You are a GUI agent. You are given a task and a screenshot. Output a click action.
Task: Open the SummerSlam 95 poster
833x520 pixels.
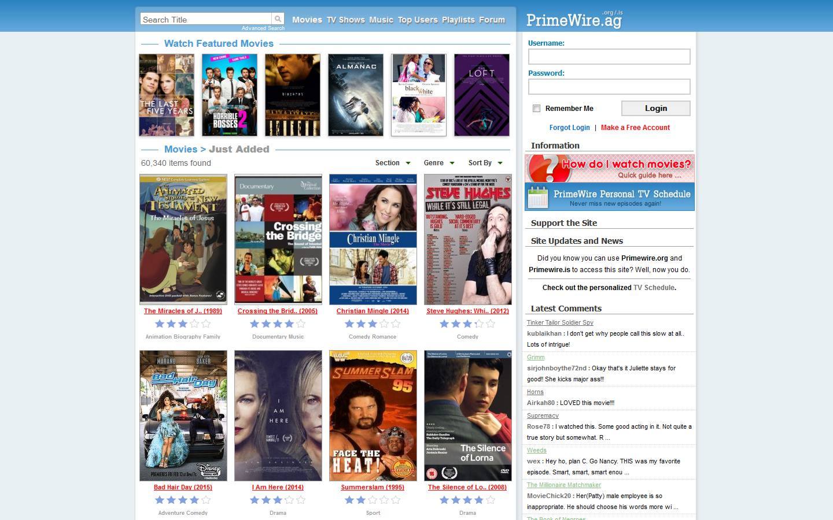tap(373, 416)
